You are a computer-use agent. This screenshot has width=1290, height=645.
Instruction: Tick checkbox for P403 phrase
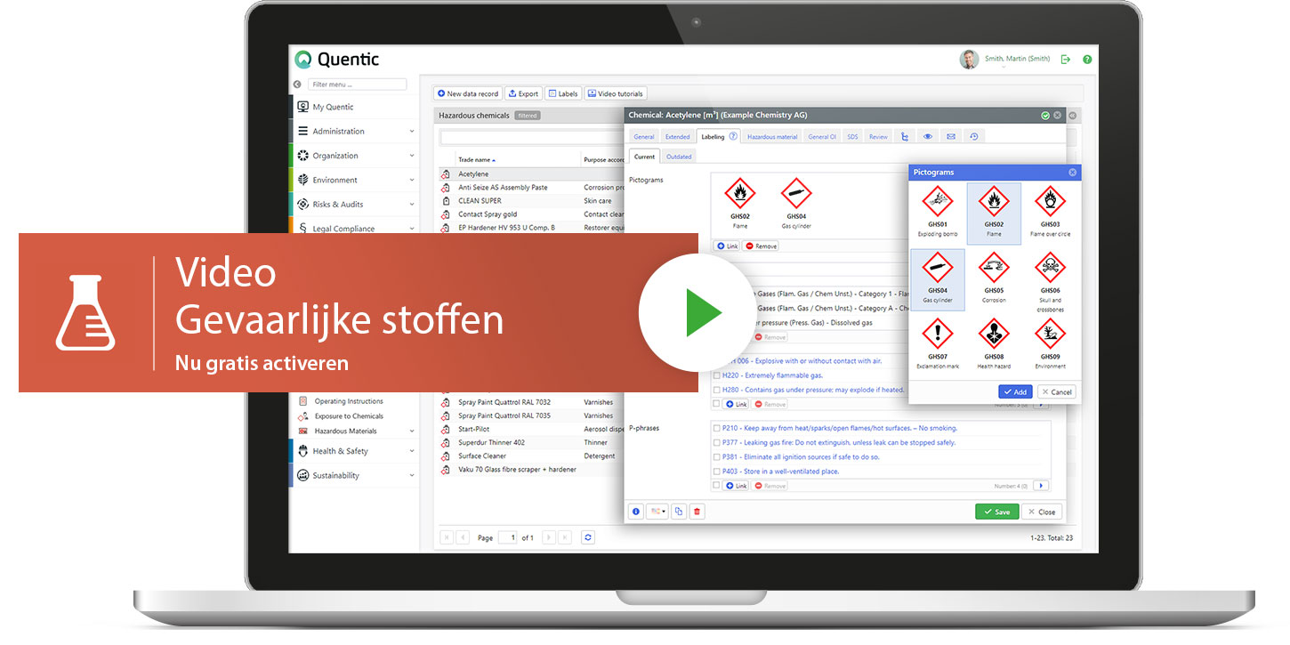tap(716, 471)
